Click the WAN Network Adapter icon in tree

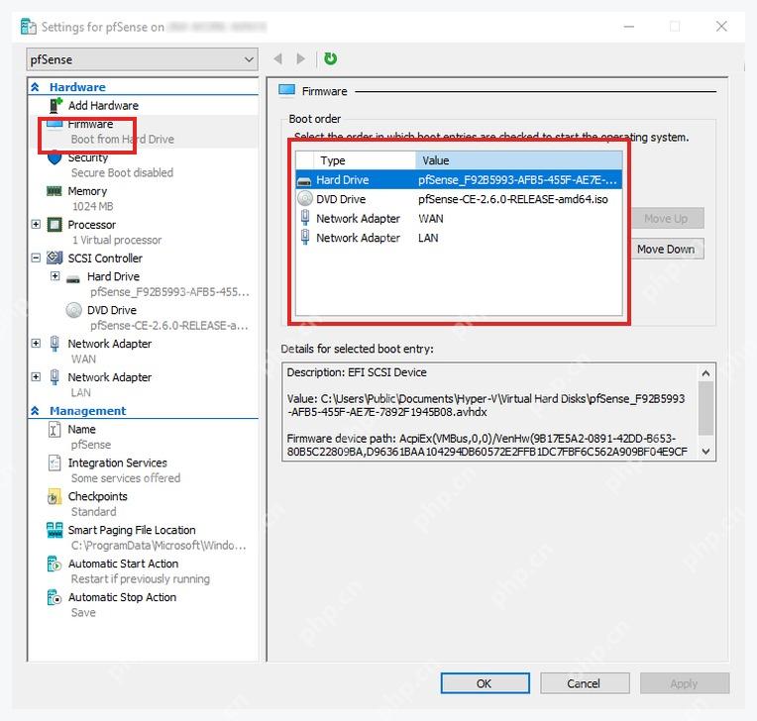pyautogui.click(x=54, y=344)
